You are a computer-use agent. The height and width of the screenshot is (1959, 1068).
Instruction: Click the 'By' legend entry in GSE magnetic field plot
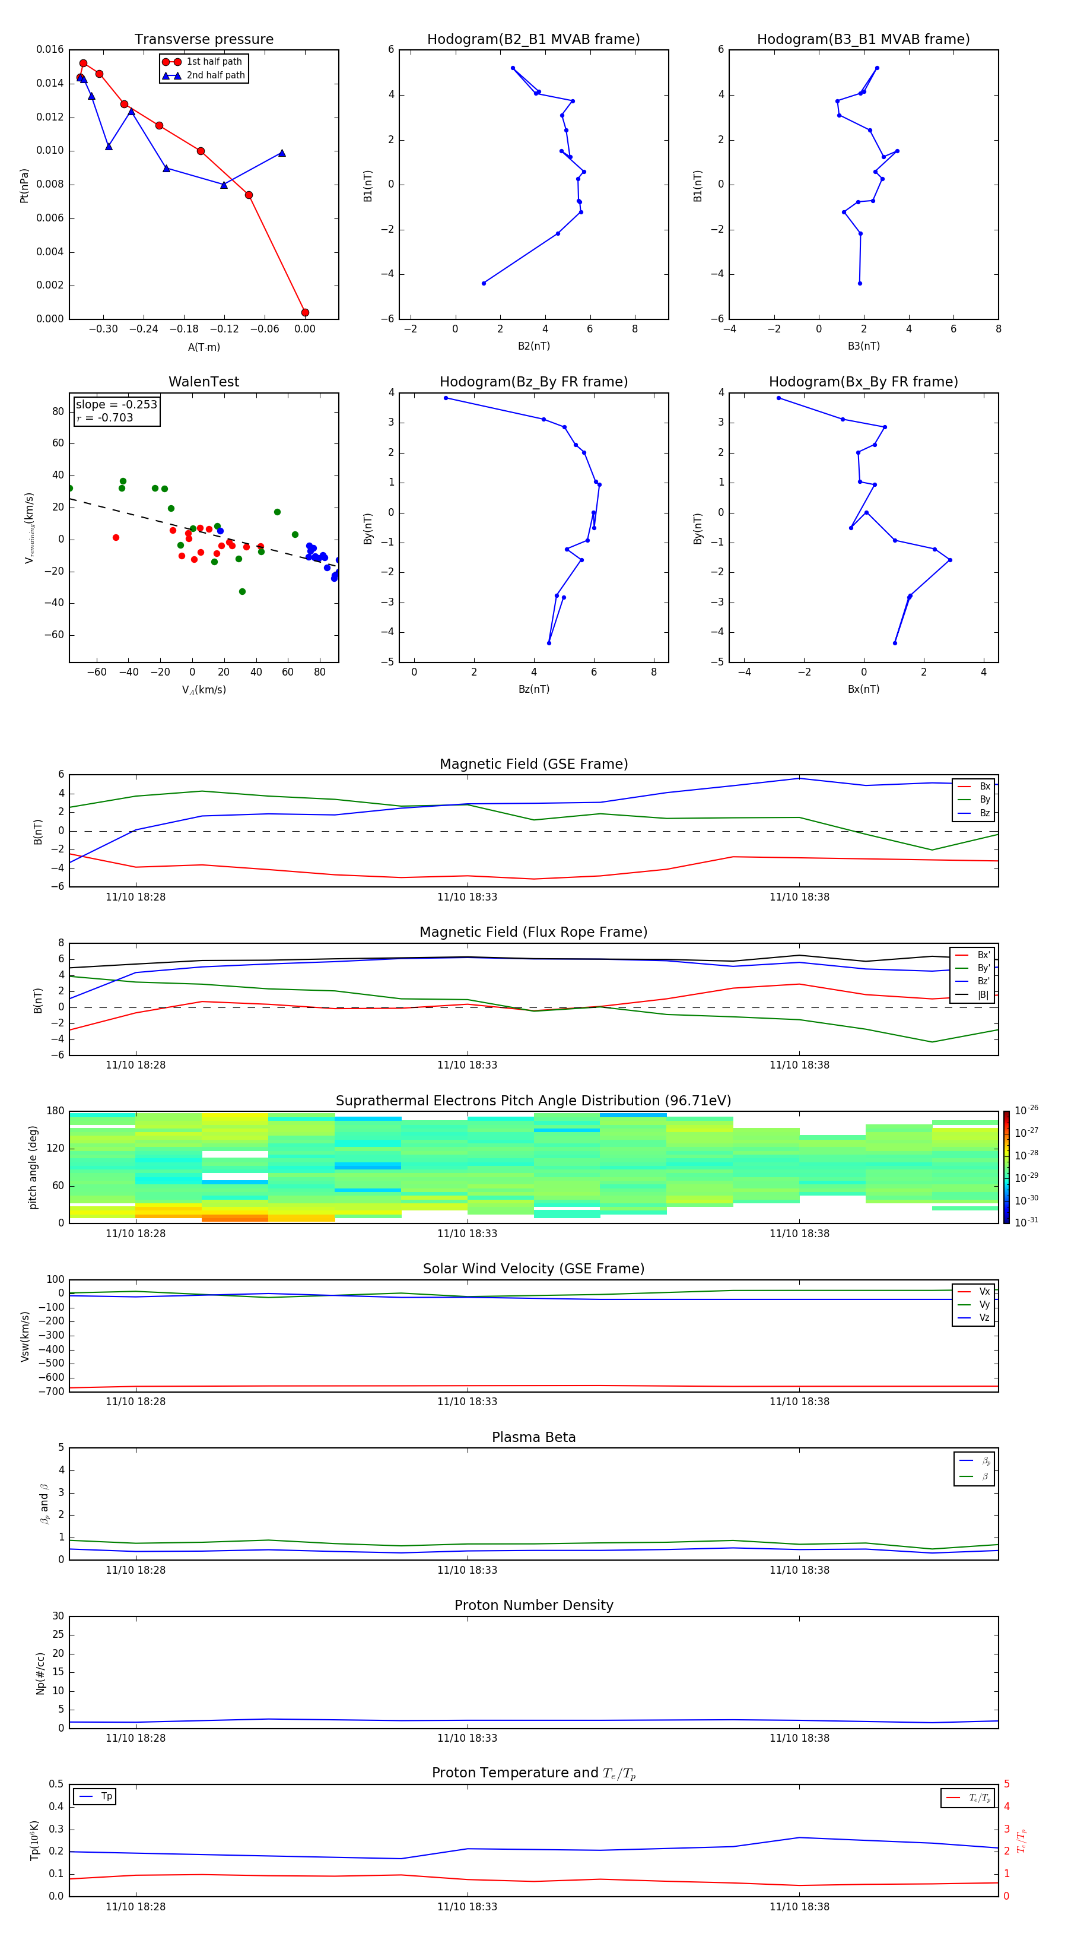(974, 800)
